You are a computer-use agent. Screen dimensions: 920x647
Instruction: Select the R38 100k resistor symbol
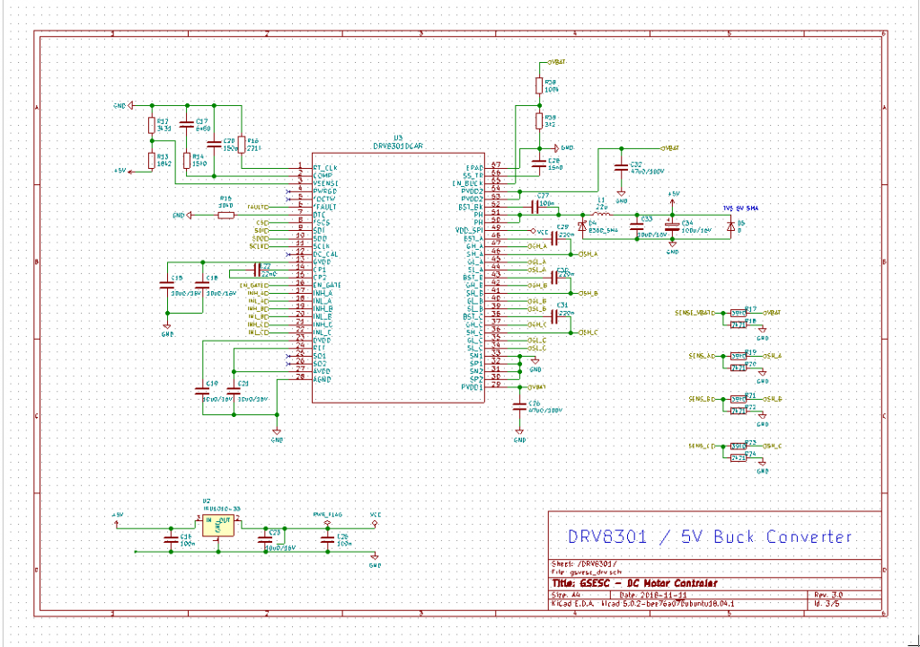point(539,86)
